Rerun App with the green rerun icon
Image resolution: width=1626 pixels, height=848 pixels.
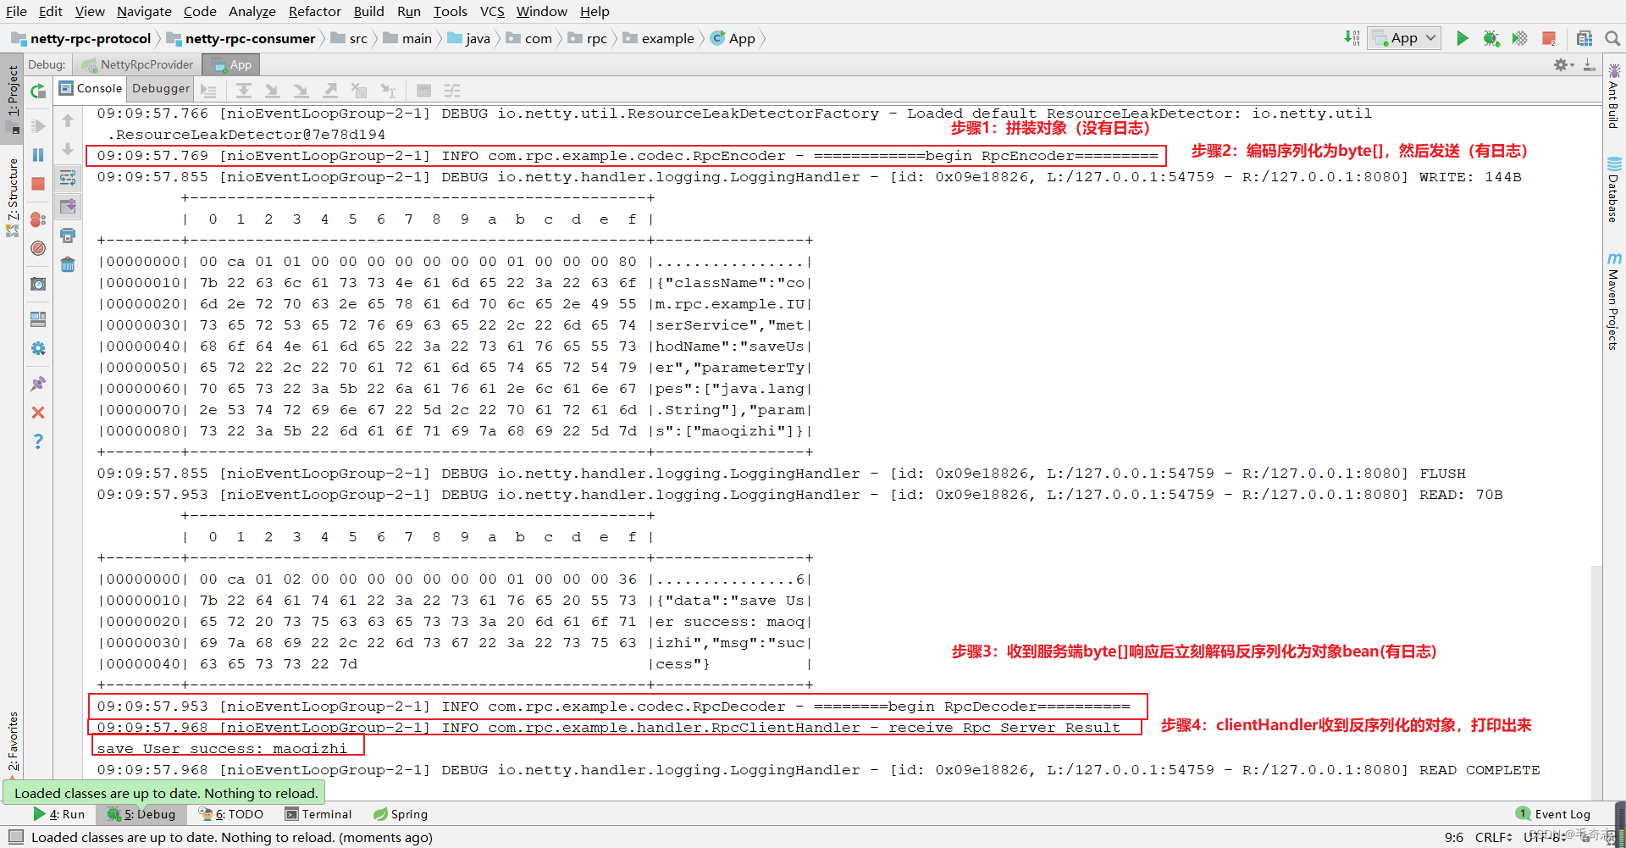point(38,91)
